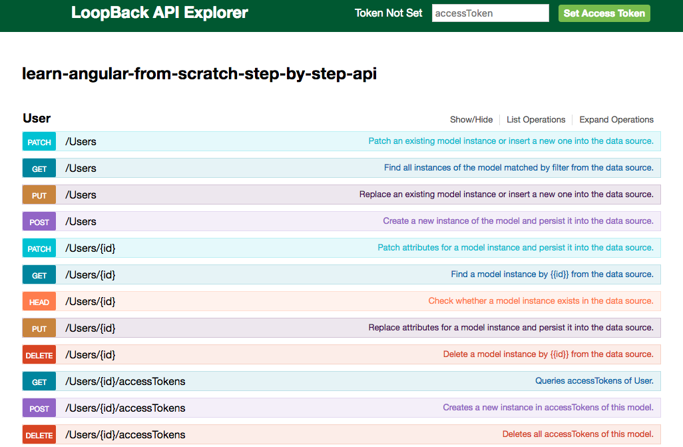Open /Users/{id}/accessTokens path in the GET row

(125, 381)
